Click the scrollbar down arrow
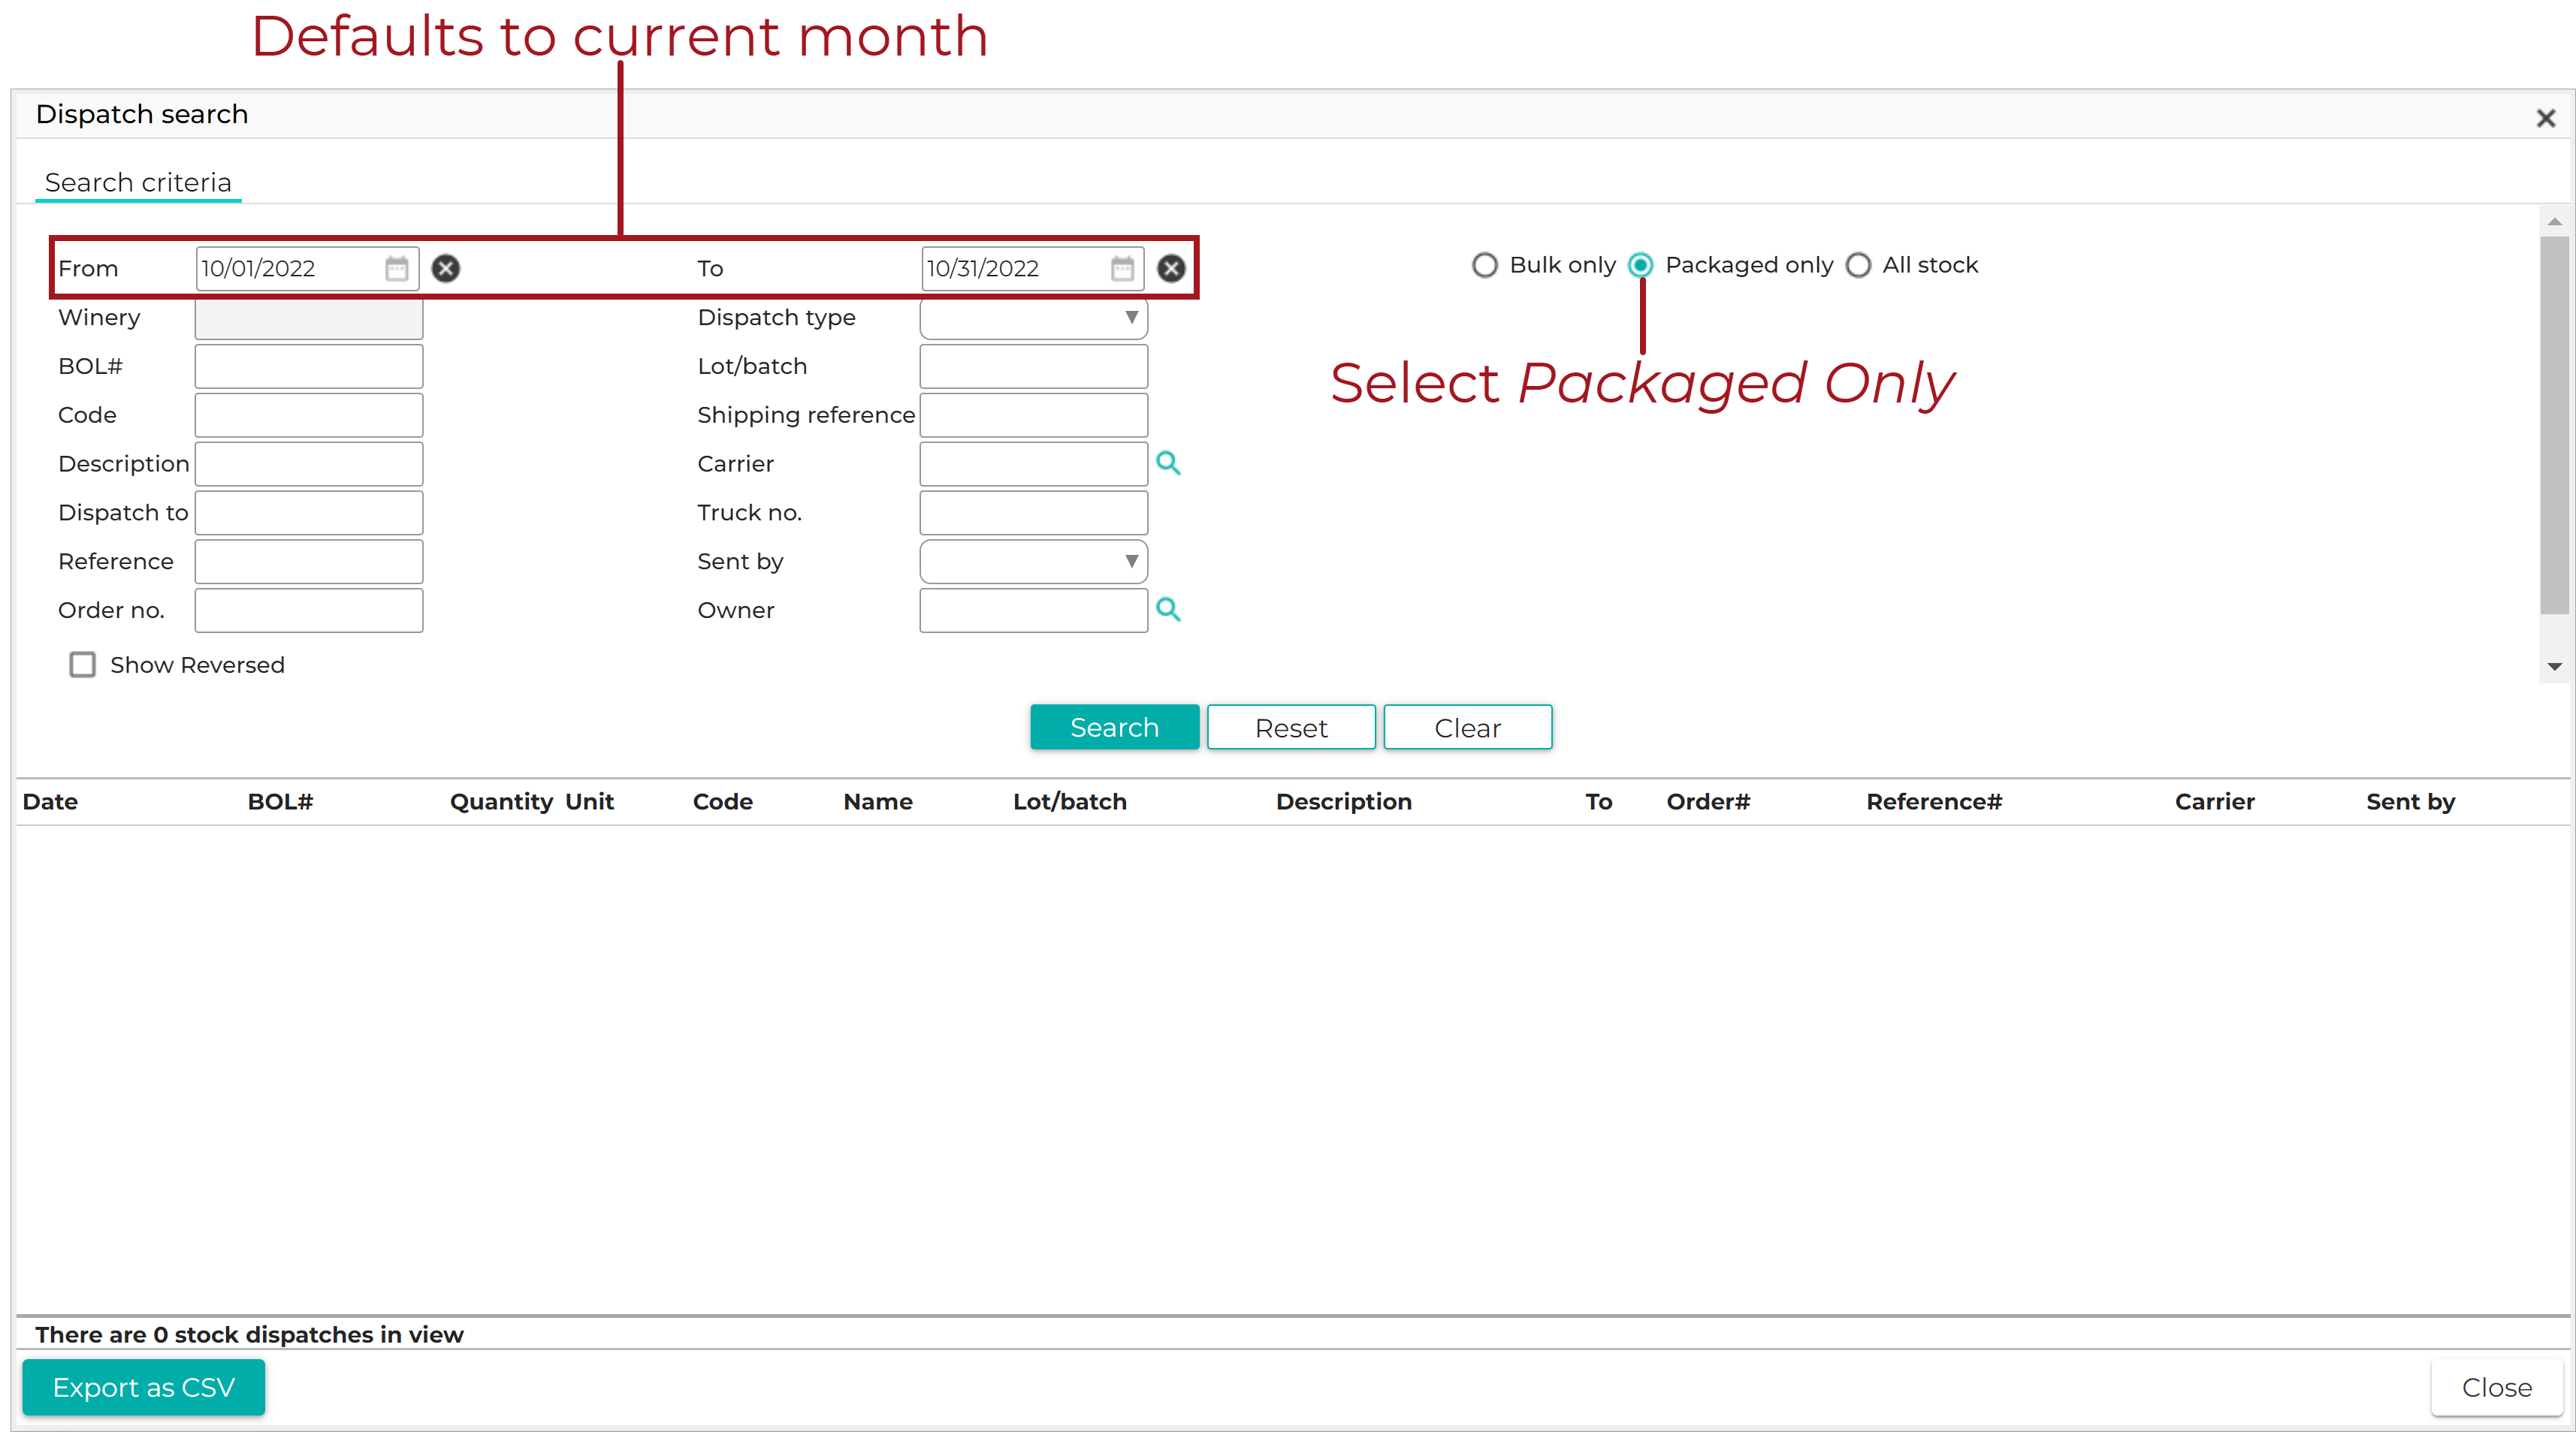Image resolution: width=2576 pixels, height=1432 pixels. 2554,667
